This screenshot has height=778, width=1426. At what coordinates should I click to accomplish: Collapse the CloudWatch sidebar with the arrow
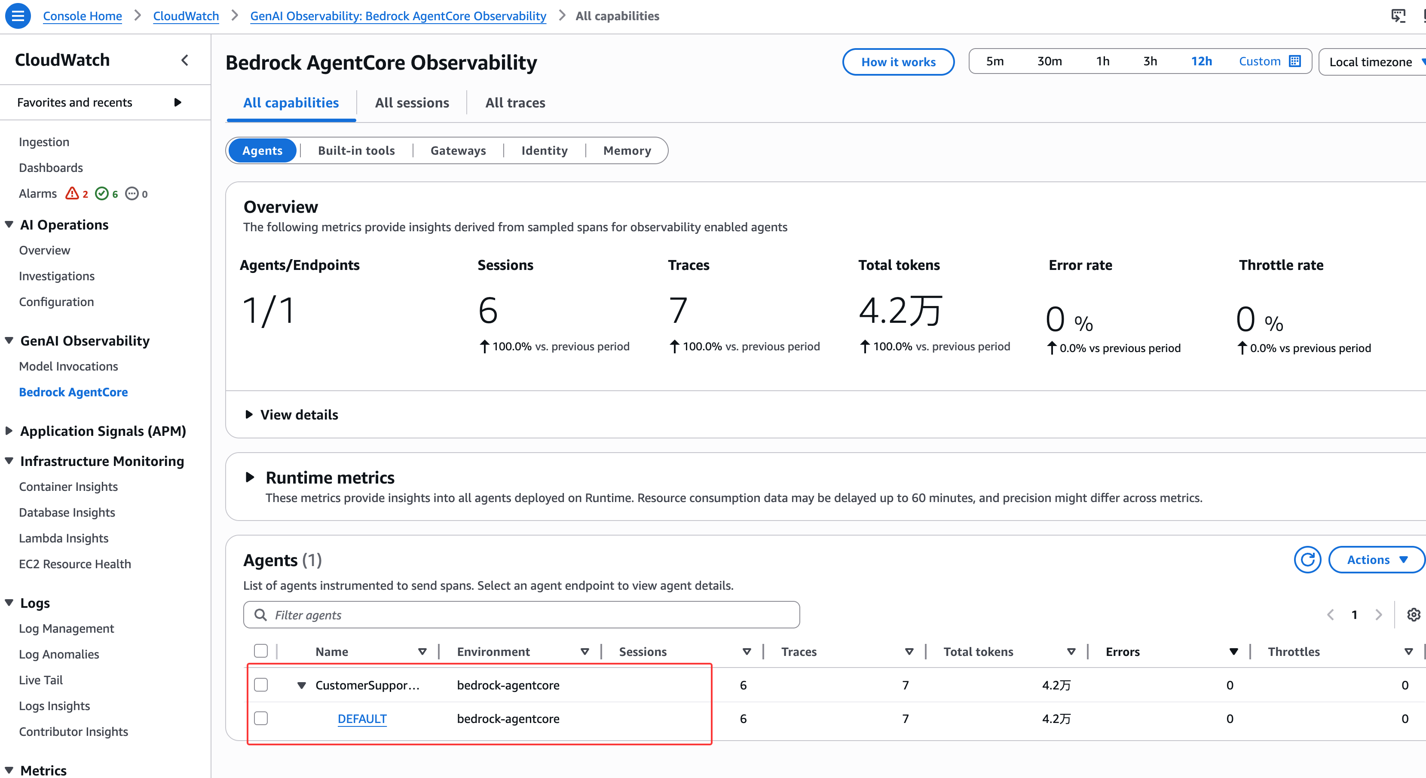pos(185,60)
